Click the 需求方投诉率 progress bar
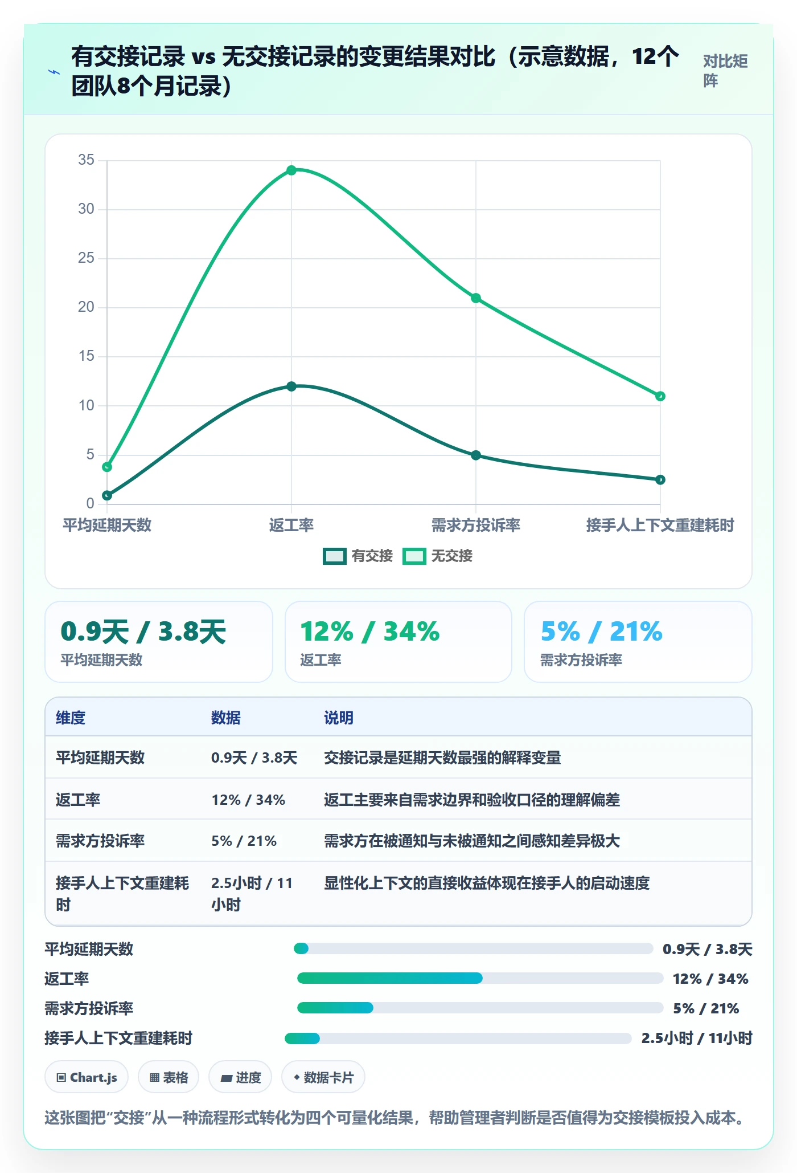 (480, 1008)
